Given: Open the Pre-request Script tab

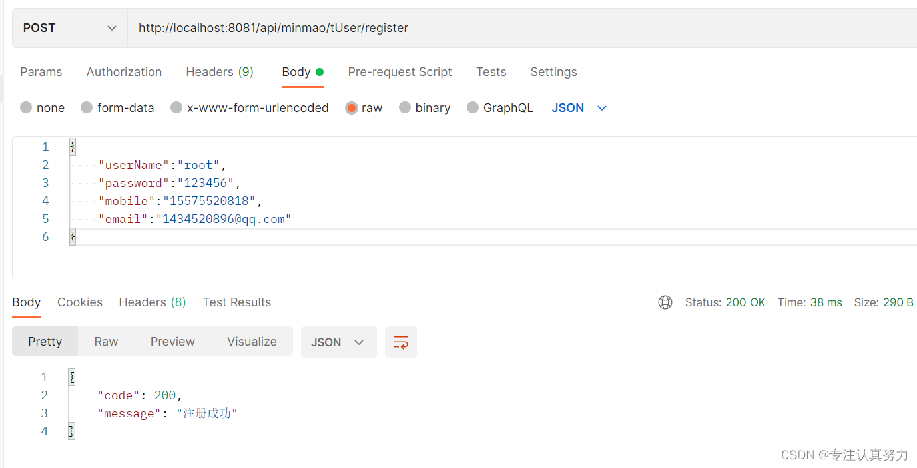Looking at the screenshot, I should tap(400, 72).
